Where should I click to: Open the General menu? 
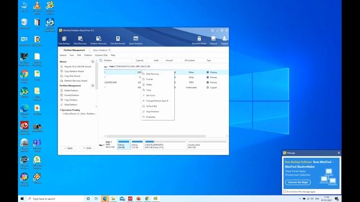click(x=63, y=55)
